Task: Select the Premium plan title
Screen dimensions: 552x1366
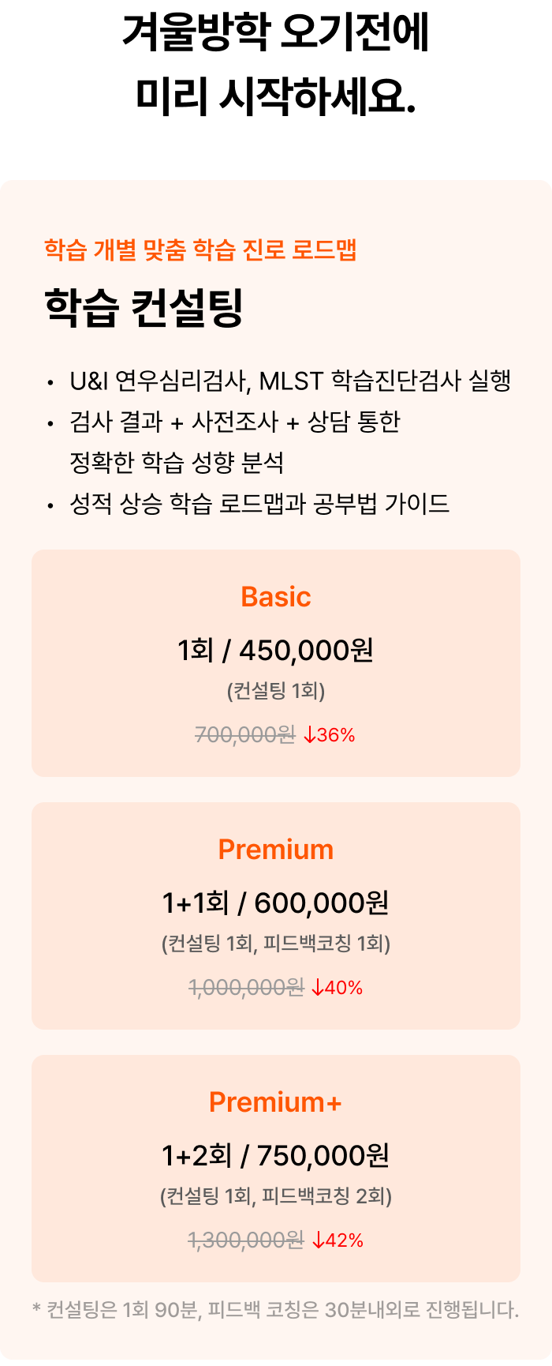Action: tap(276, 850)
